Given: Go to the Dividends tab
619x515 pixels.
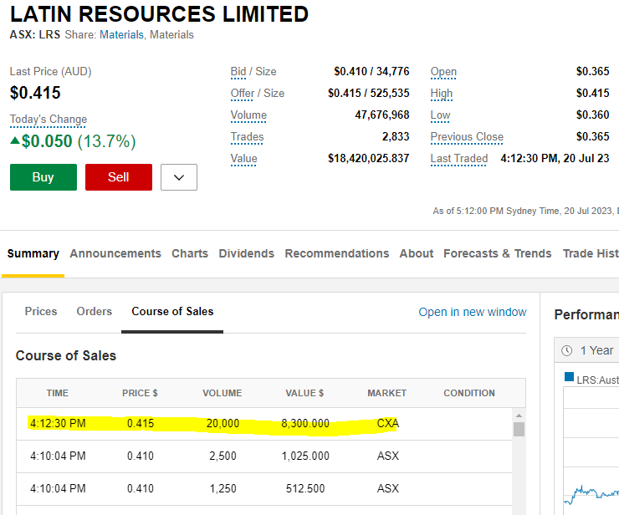Looking at the screenshot, I should pos(246,253).
